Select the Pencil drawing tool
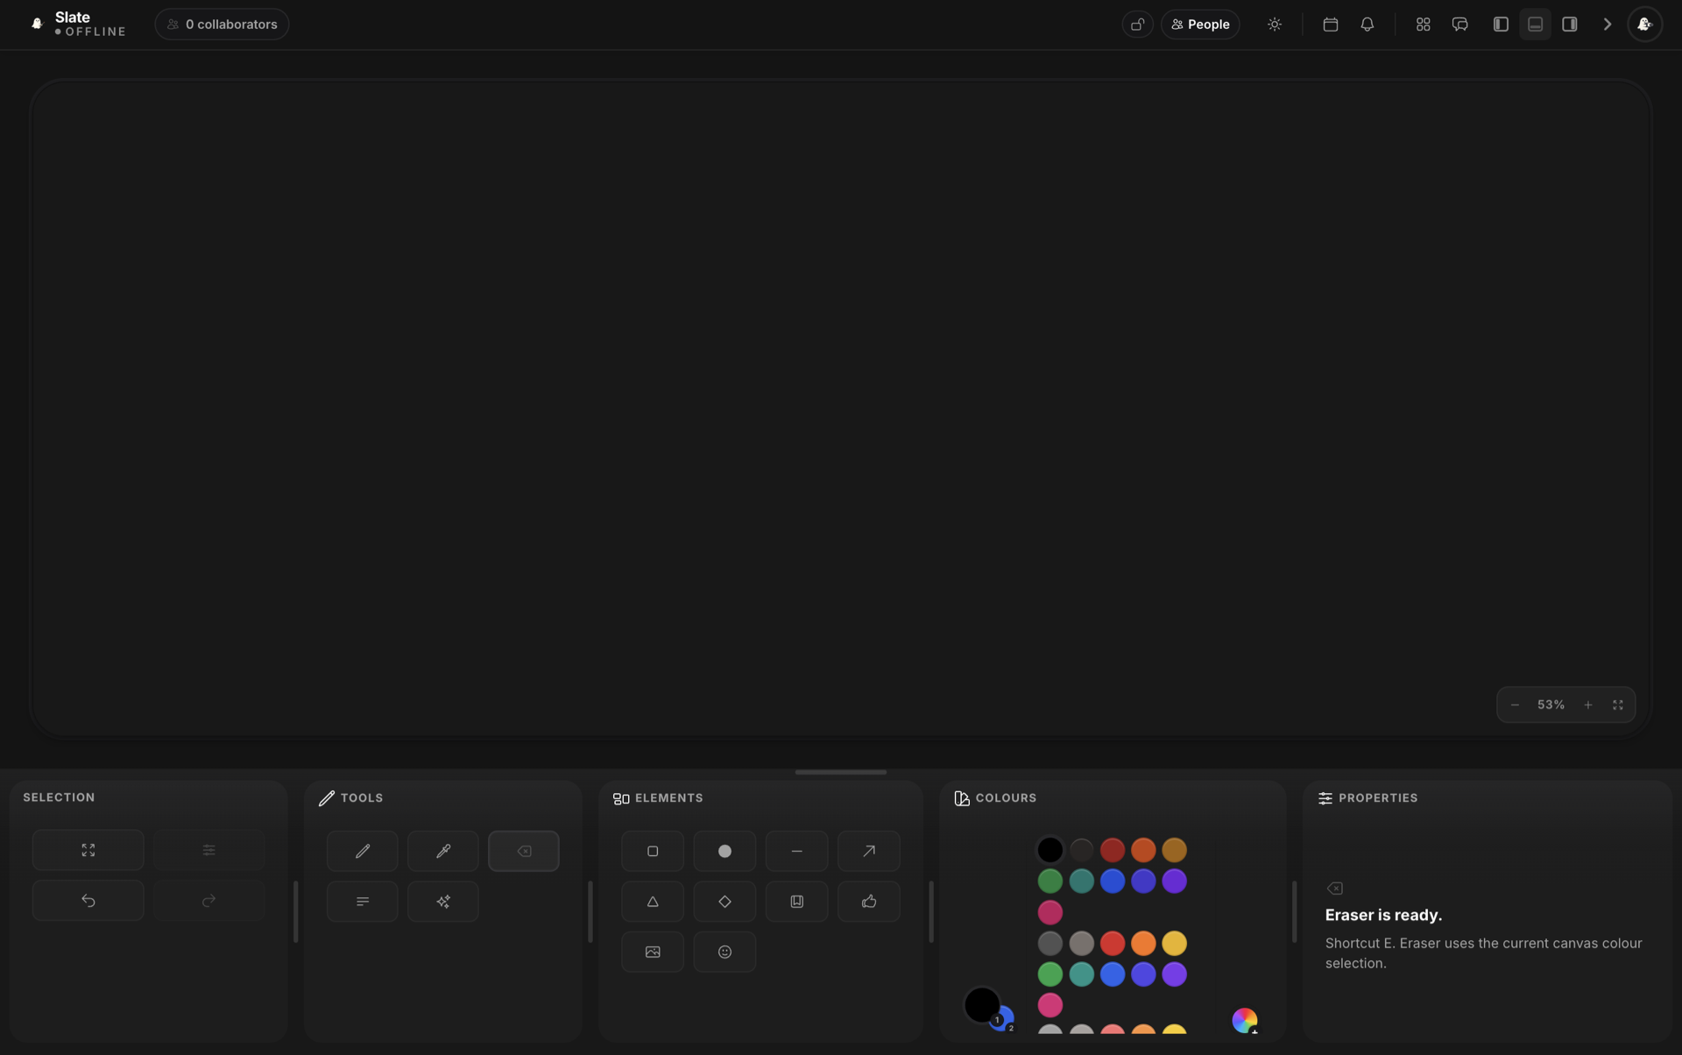Image resolution: width=1682 pixels, height=1055 pixels. [362, 851]
